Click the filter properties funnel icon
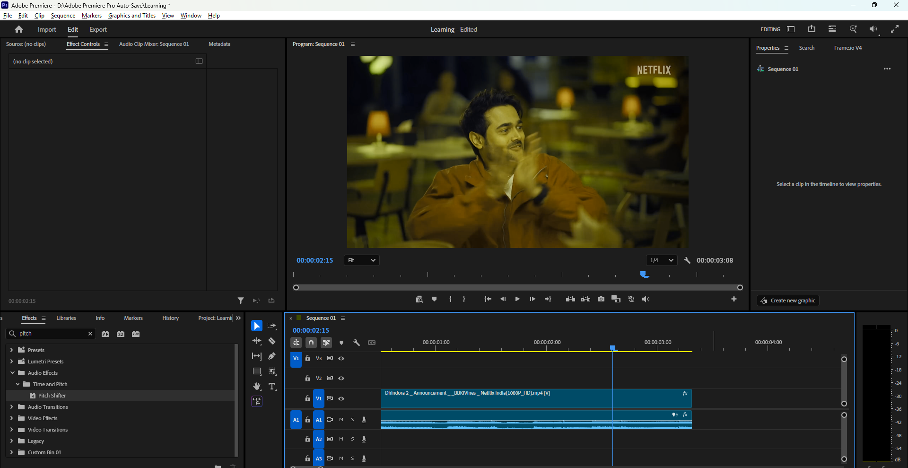Screen dimensions: 908x468 tap(241, 300)
